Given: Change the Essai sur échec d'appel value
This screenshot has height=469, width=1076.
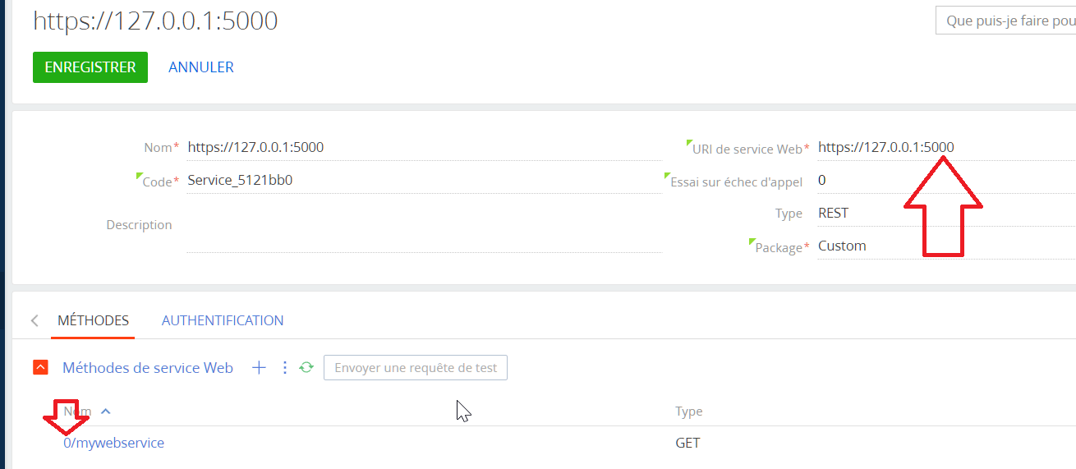Looking at the screenshot, I should click(x=946, y=181).
